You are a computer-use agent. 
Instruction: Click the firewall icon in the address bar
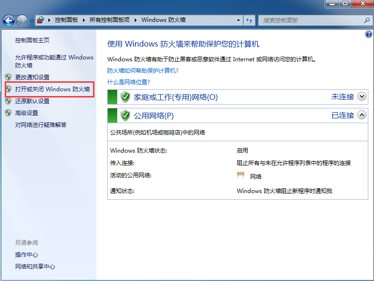click(x=40, y=20)
